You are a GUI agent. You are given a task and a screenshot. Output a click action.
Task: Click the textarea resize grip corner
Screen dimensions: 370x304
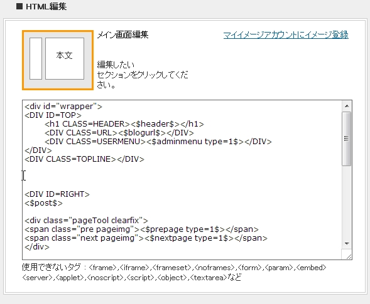click(x=349, y=256)
